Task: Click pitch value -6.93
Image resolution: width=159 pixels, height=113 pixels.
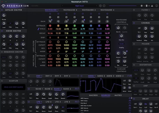Action: (66, 29)
